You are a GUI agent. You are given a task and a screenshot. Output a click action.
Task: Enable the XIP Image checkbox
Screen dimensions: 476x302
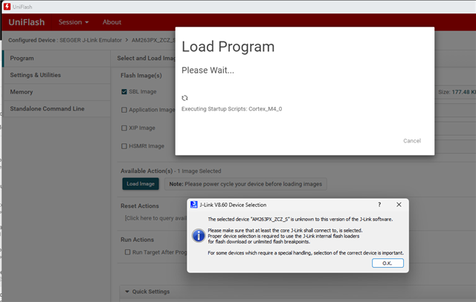pos(124,128)
